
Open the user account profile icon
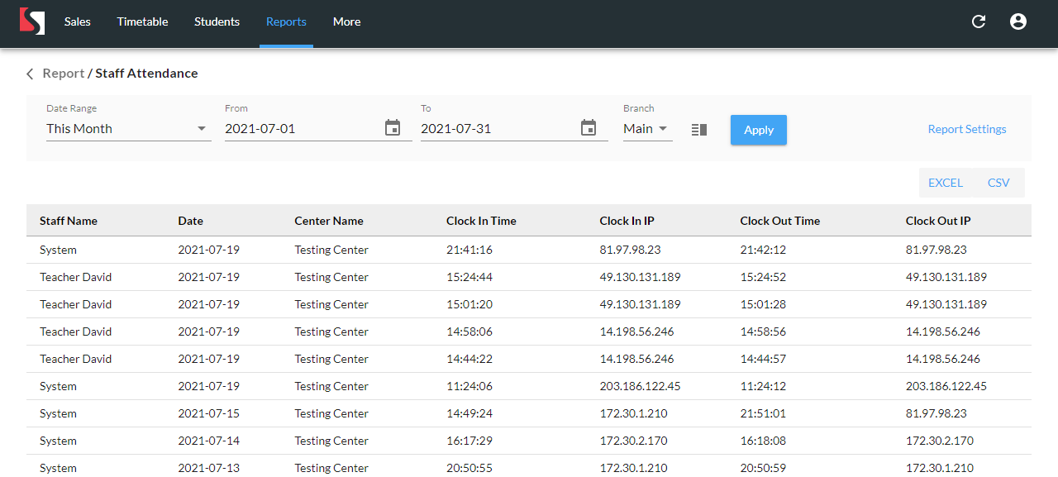1018,22
